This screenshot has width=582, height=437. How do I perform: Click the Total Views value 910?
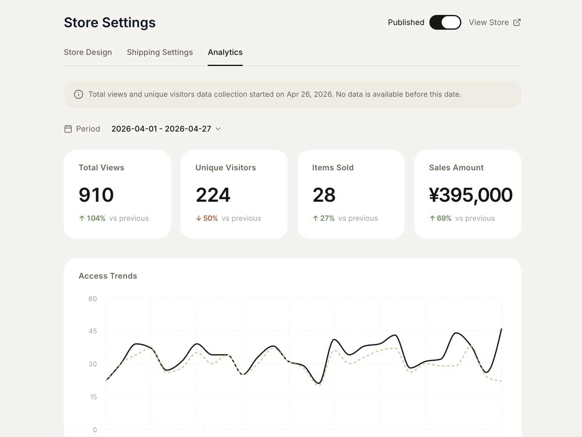pos(96,195)
